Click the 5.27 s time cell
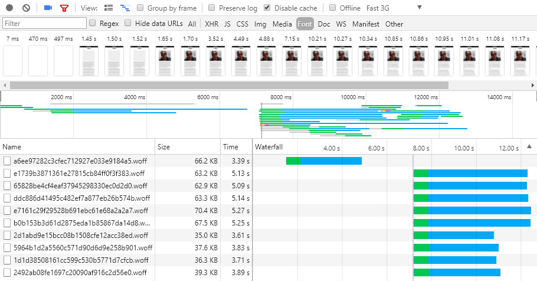 240,210
